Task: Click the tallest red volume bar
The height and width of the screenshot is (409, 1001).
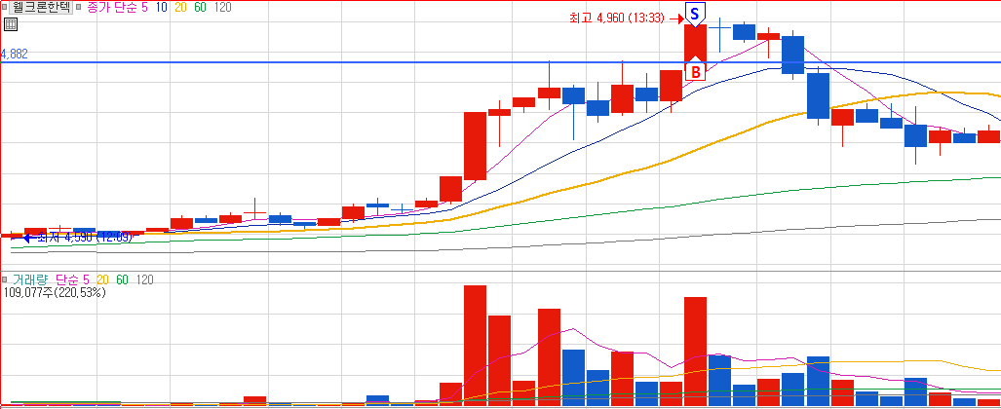Action: click(475, 345)
